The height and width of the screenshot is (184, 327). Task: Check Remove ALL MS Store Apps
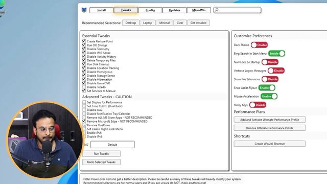click(84, 118)
